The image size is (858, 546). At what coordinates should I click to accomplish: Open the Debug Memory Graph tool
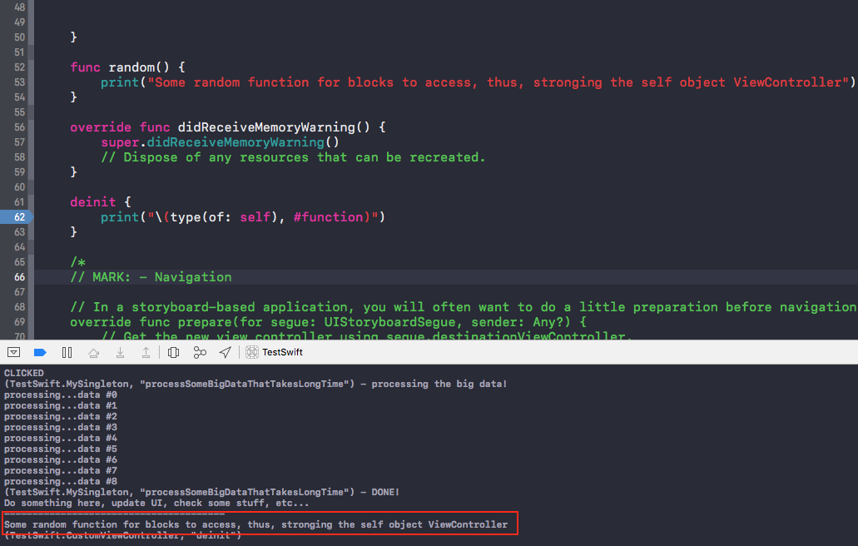[x=200, y=352]
